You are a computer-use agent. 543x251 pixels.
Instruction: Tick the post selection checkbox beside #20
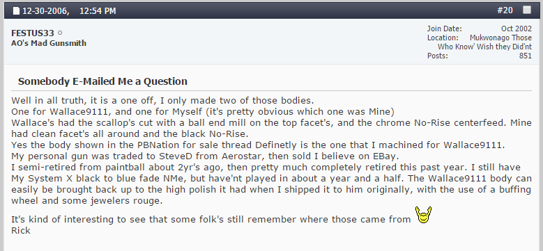pos(527,10)
